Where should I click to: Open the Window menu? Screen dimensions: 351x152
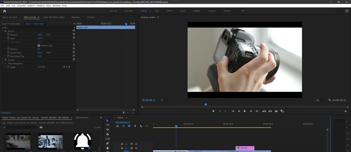(56, 6)
